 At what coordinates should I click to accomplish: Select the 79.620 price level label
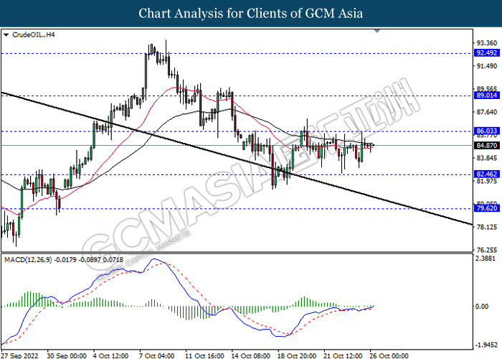tap(487, 208)
